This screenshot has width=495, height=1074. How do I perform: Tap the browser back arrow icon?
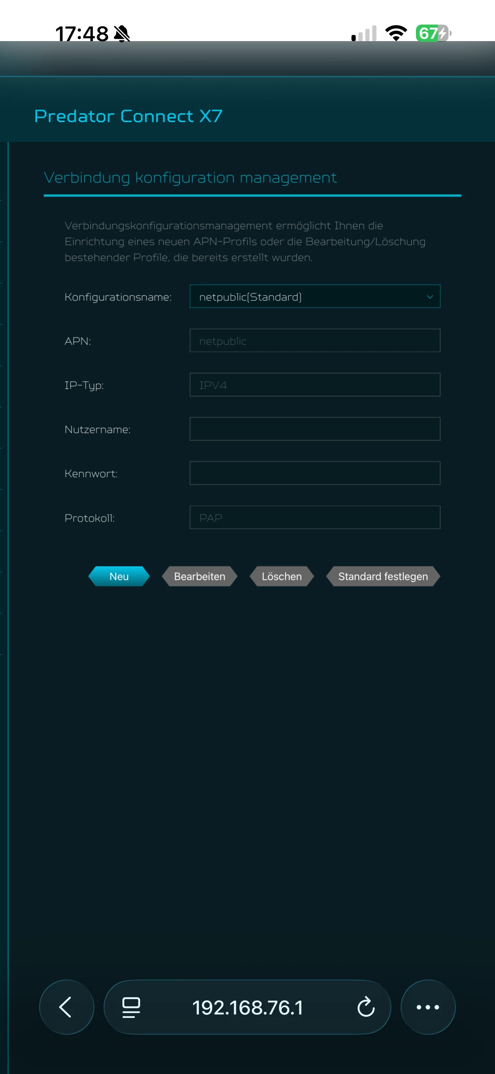pyautogui.click(x=66, y=1007)
